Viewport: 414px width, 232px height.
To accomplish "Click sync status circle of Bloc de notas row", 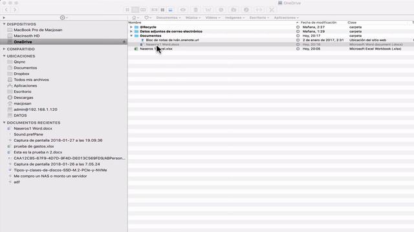I will coord(298,40).
